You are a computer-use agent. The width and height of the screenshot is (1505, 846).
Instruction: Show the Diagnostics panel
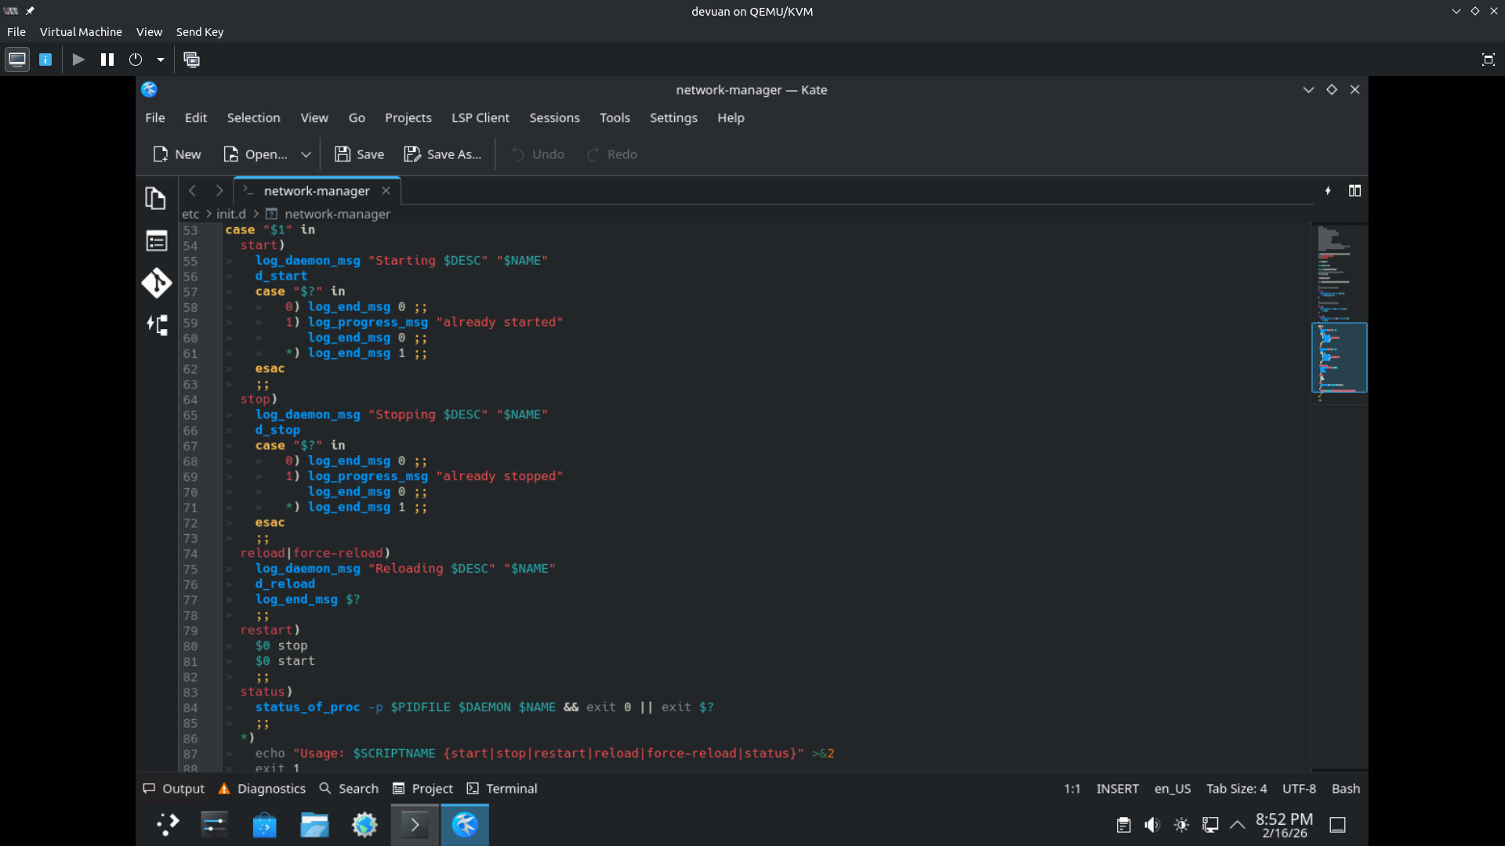point(263,789)
